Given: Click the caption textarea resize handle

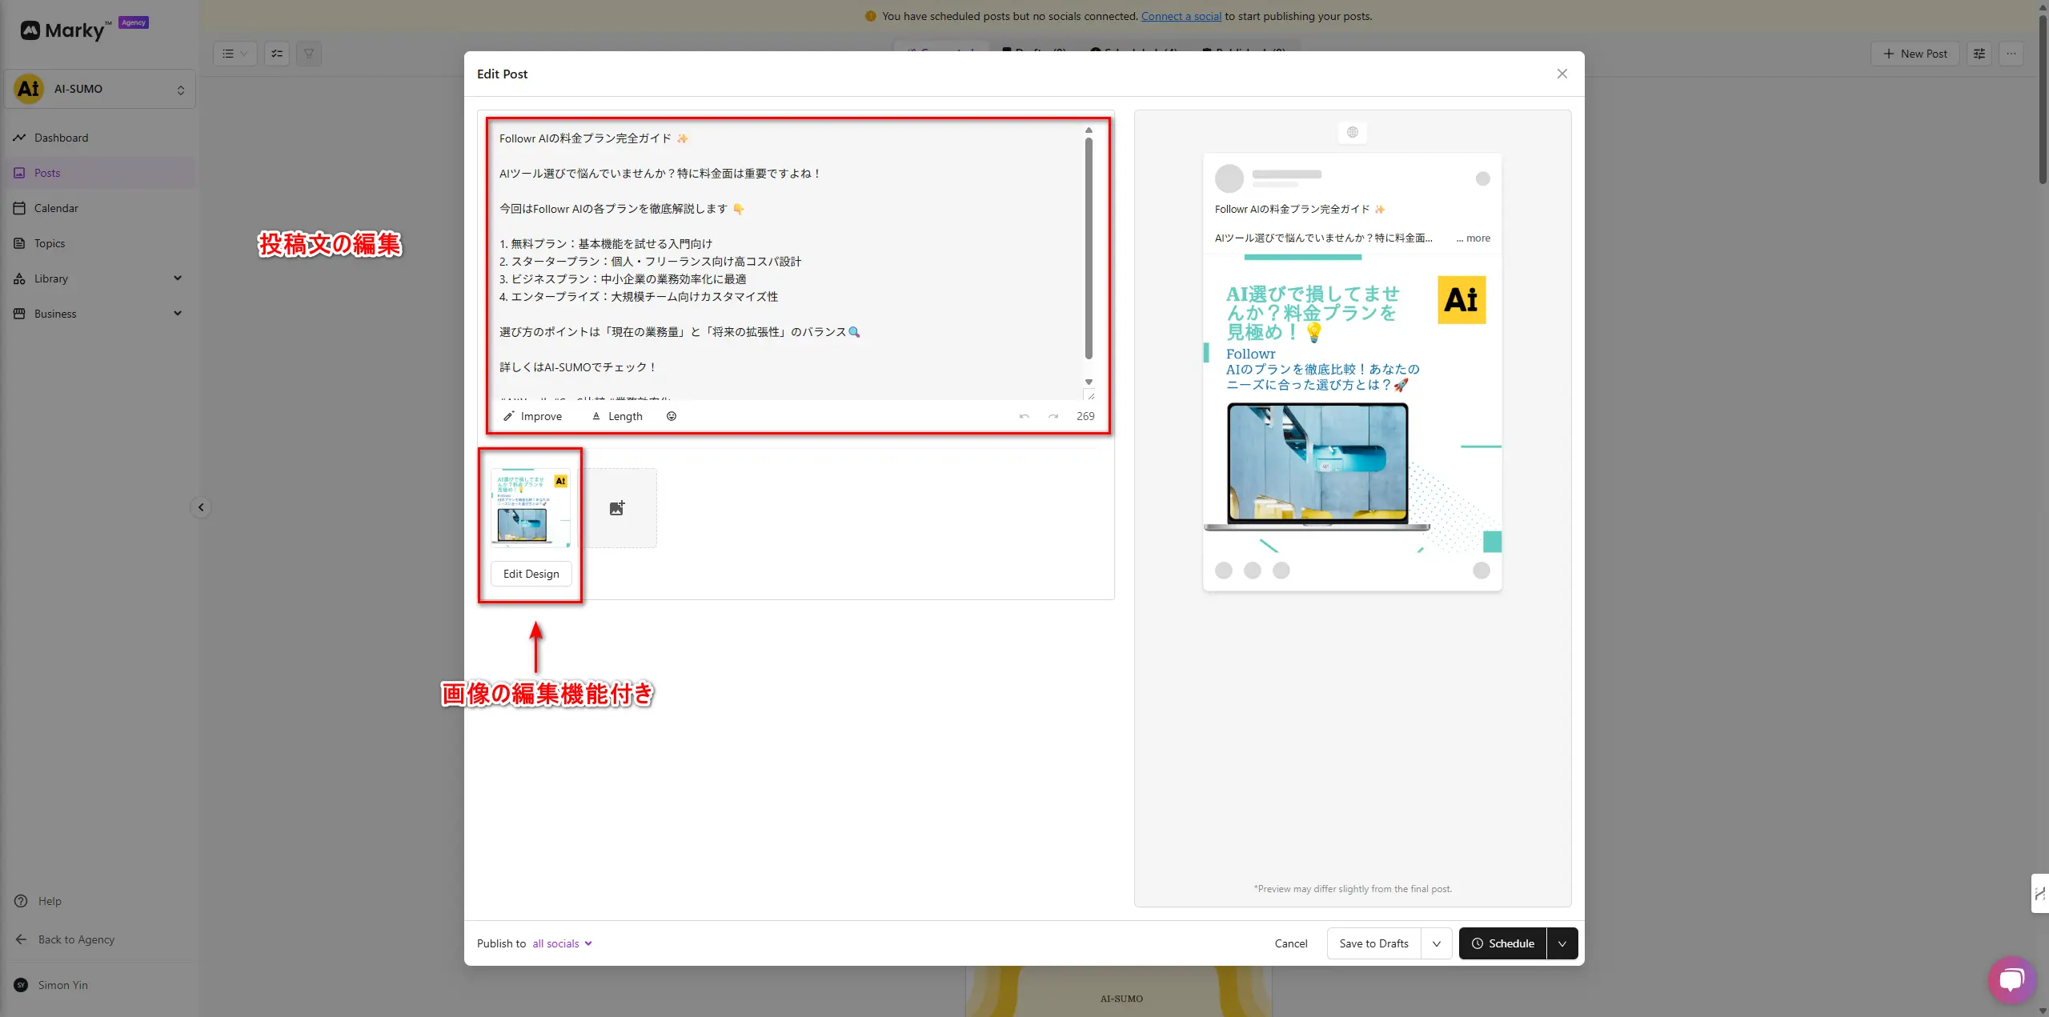Looking at the screenshot, I should pyautogui.click(x=1089, y=394).
